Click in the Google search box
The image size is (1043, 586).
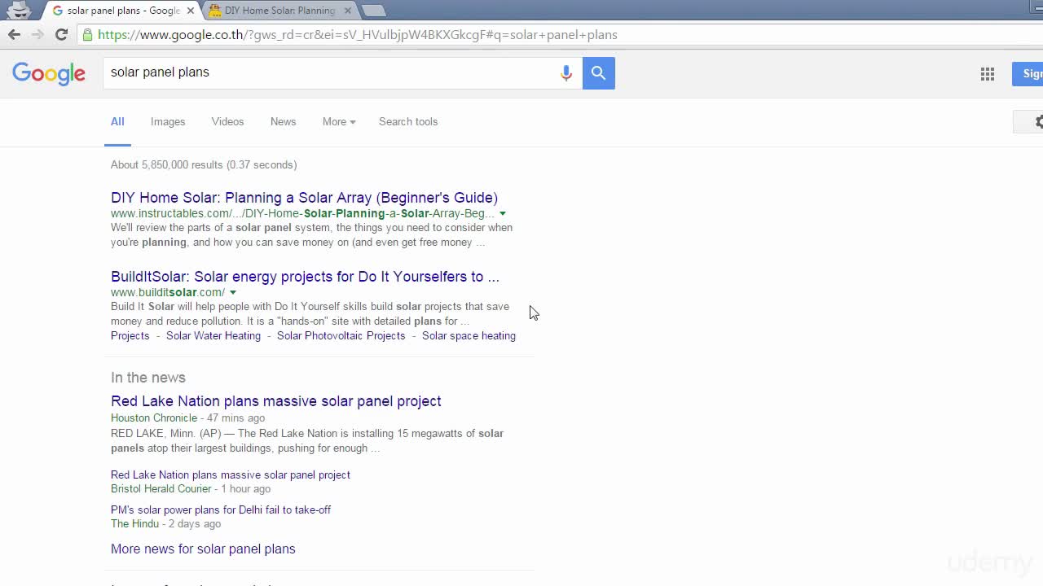click(x=326, y=72)
